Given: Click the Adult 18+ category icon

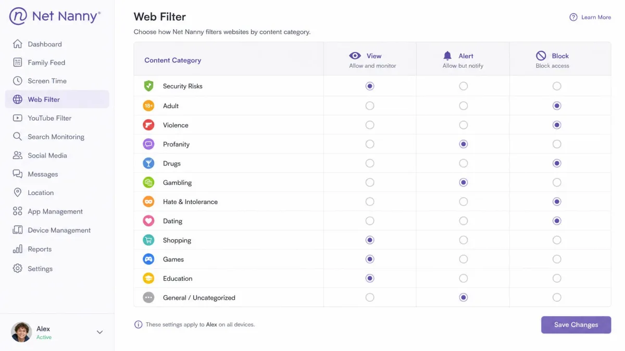Looking at the screenshot, I should coord(148,106).
